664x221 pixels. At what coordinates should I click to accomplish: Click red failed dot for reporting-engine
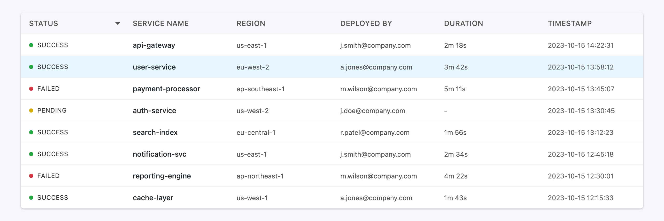point(31,176)
